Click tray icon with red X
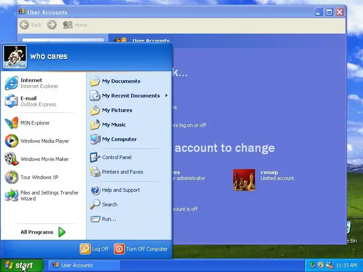Image resolution: width=363 pixels, height=272 pixels. click(x=329, y=265)
